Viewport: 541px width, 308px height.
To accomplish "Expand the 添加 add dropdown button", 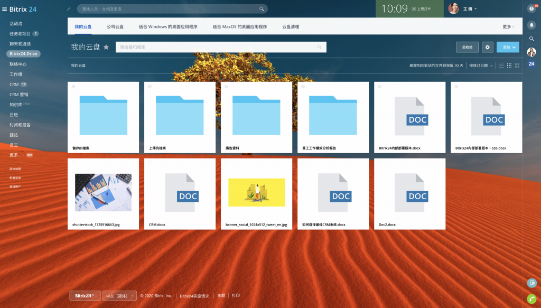I will click(x=508, y=47).
